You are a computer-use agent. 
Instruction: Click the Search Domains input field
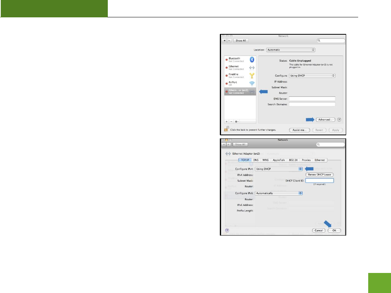[312, 104]
